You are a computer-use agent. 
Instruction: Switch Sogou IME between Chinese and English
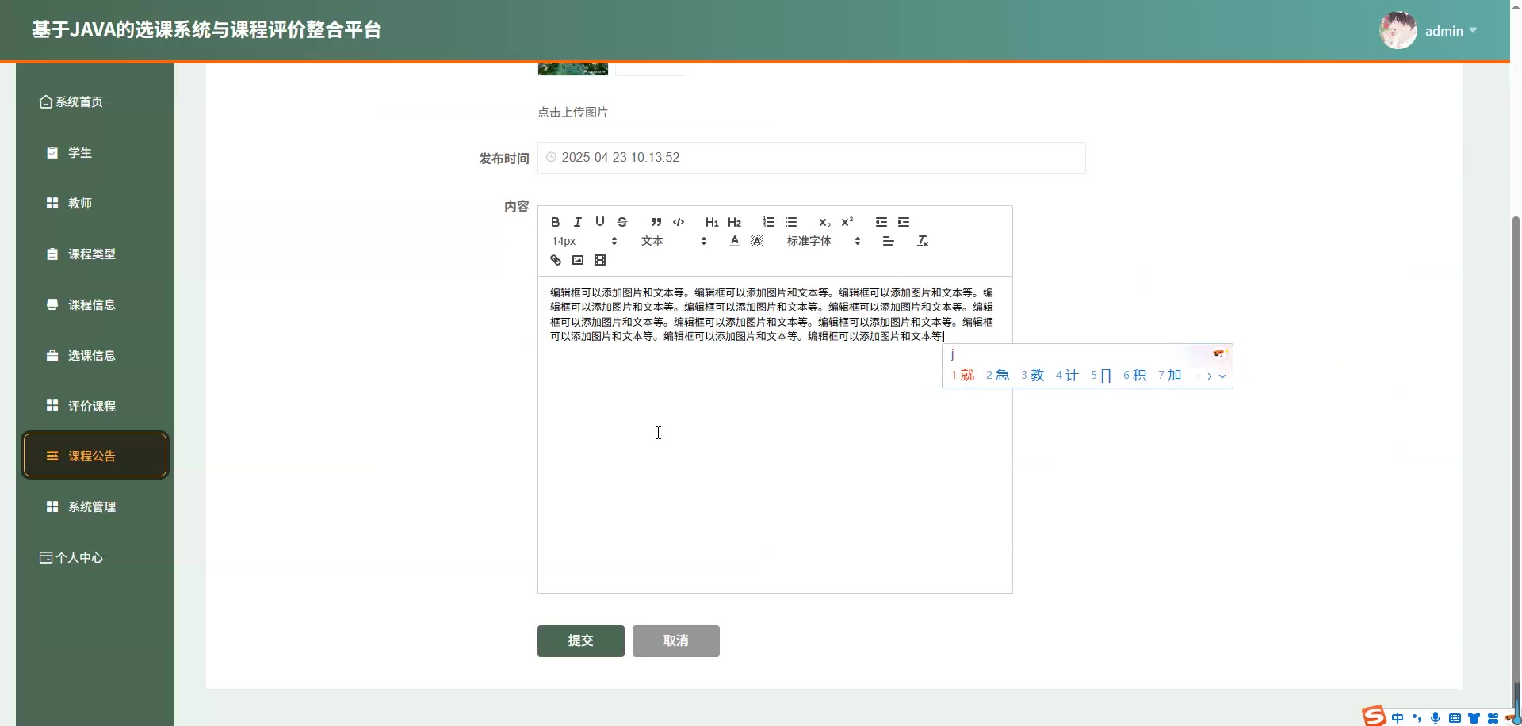[1398, 717]
